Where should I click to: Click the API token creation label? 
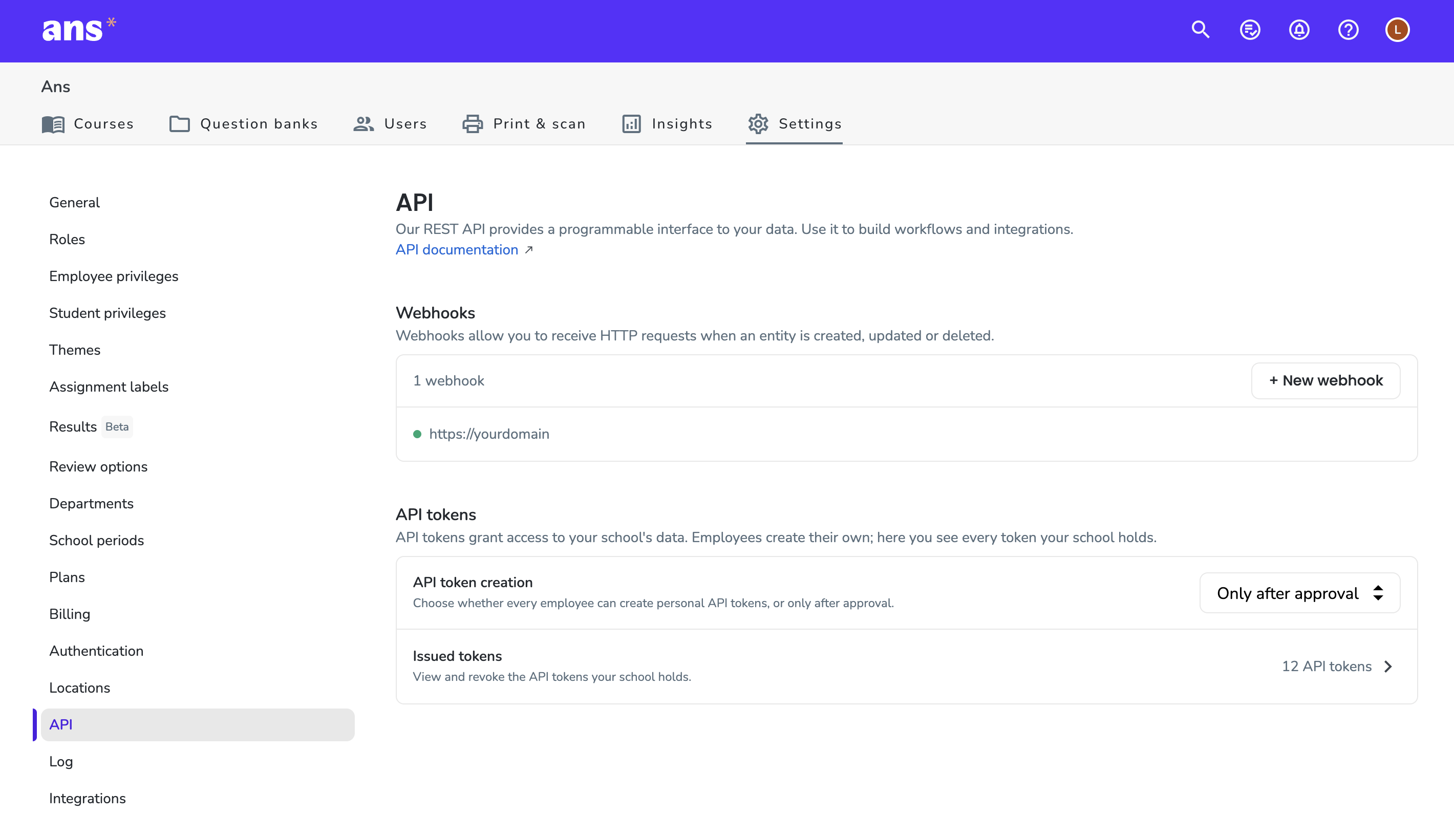tap(473, 582)
